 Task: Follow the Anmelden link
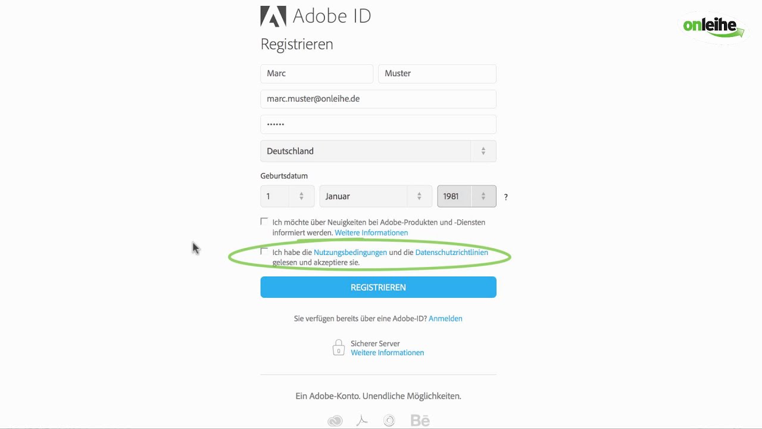pyautogui.click(x=445, y=319)
